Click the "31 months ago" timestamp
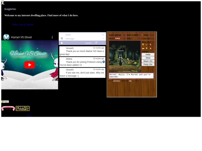Viewport: 202px width, 151px height. click(x=98, y=48)
